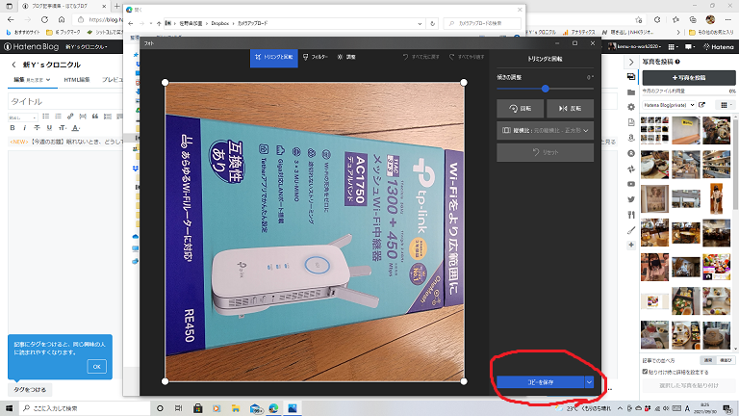Select the yellow sign storefront thumbnail
The width and height of the screenshot is (739, 416).
686,130
